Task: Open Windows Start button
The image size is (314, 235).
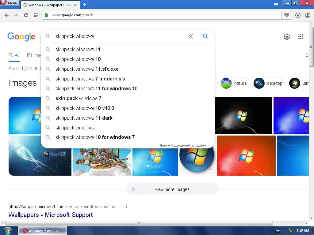Action: (x=8, y=231)
